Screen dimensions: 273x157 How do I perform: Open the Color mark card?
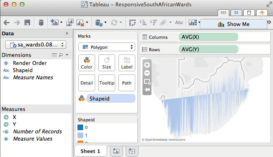point(87,63)
